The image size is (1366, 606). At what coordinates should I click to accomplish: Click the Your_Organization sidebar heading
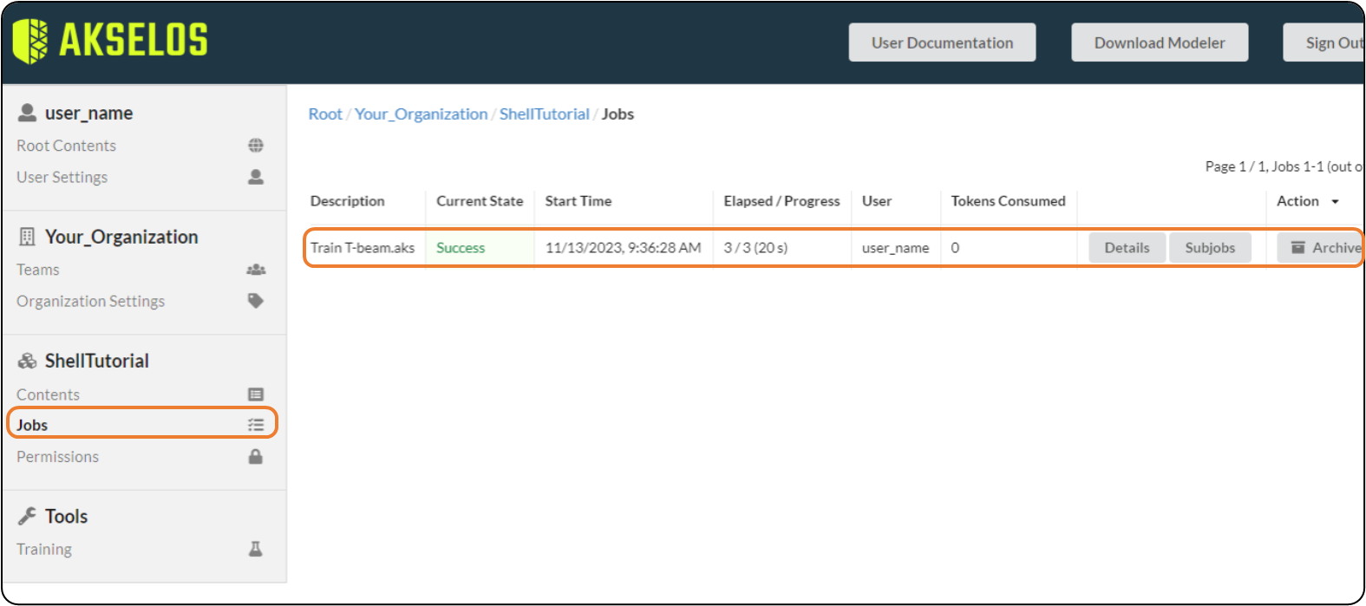[x=121, y=237]
